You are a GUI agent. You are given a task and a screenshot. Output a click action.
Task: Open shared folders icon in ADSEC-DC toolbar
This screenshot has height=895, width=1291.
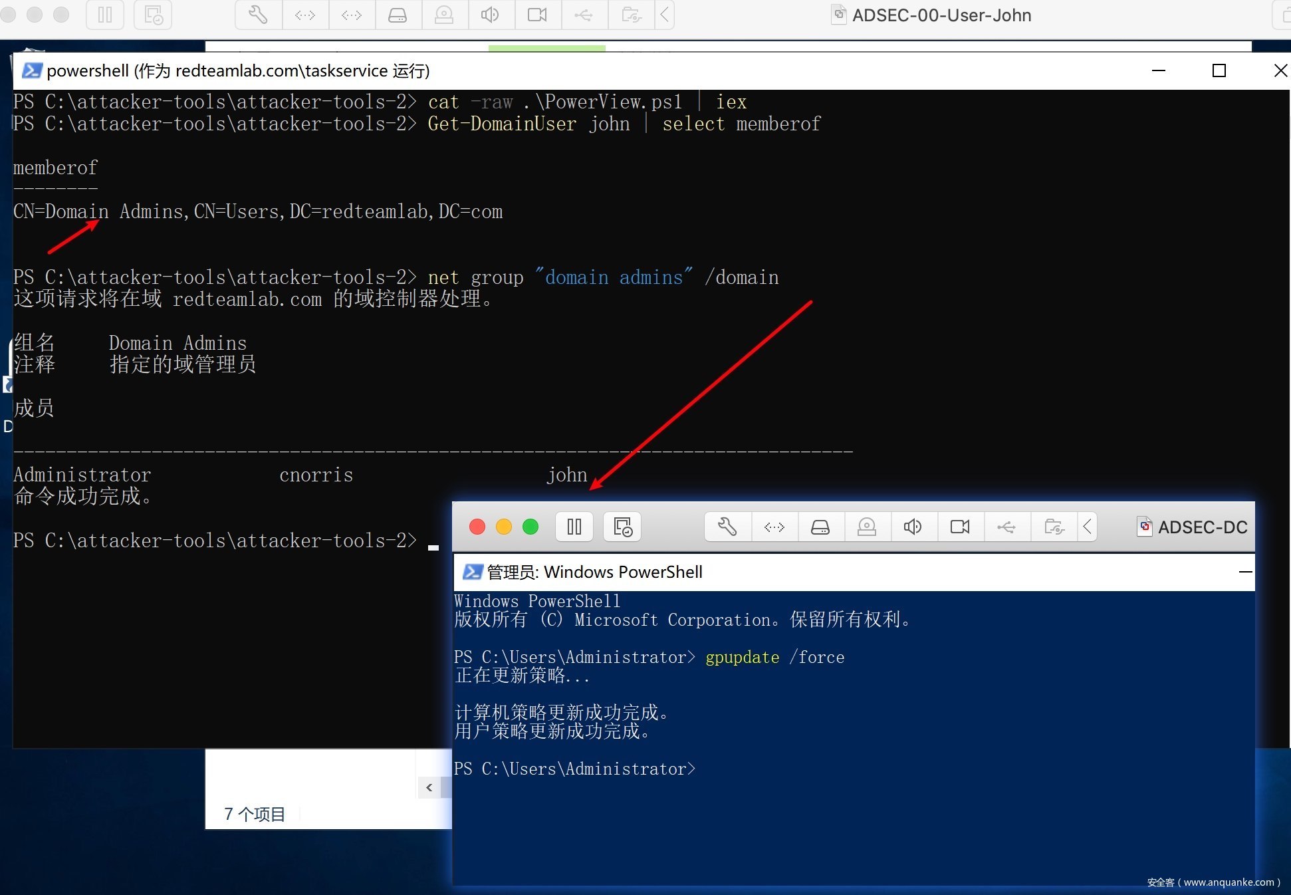pos(1054,527)
